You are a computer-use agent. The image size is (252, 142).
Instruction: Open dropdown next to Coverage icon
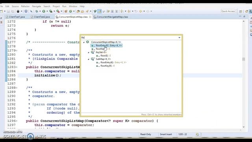54,11
